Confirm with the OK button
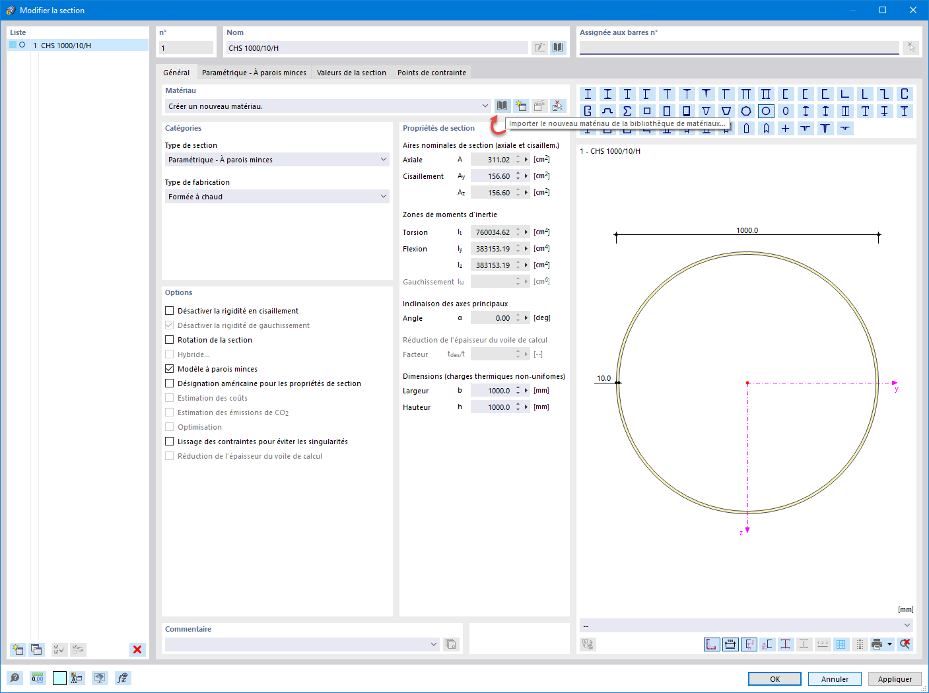The height and width of the screenshot is (693, 929). [x=774, y=679]
